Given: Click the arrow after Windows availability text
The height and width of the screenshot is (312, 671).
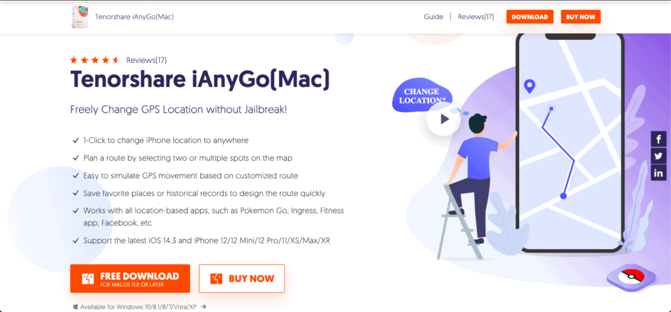Looking at the screenshot, I should (204, 307).
